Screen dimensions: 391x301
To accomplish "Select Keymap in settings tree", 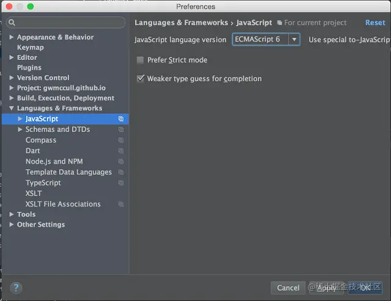I will (31, 48).
